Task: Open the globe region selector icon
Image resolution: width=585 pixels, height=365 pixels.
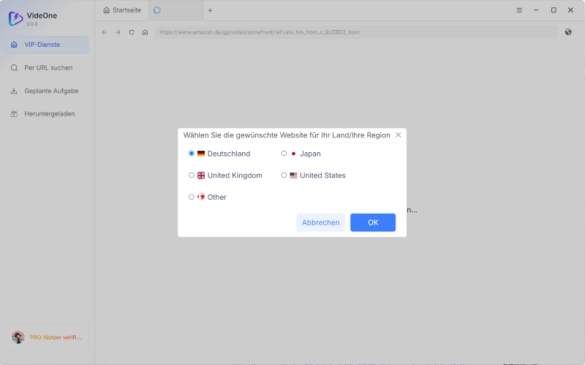Action: tap(568, 32)
